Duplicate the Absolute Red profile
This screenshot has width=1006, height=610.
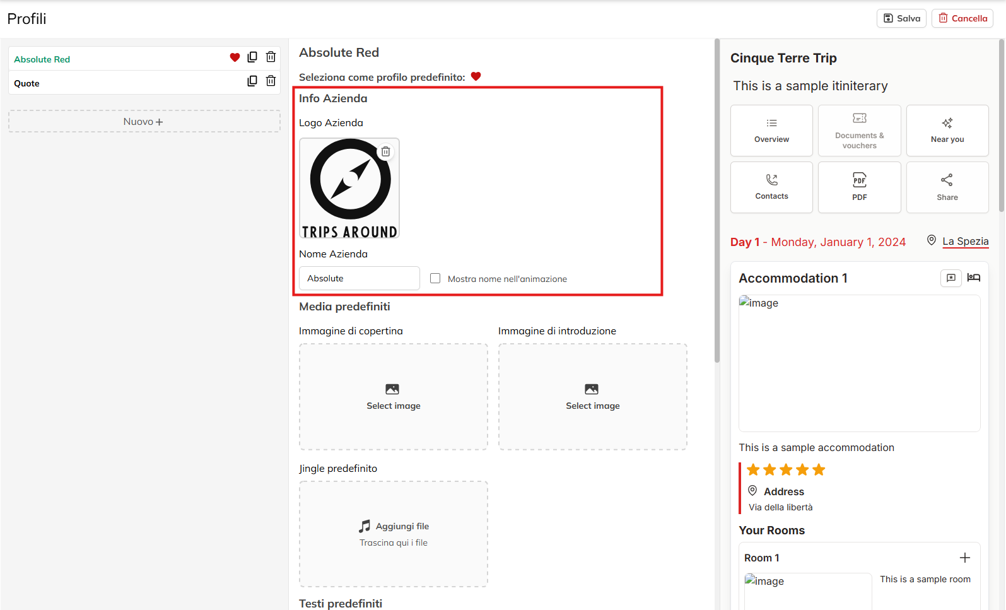coord(252,57)
